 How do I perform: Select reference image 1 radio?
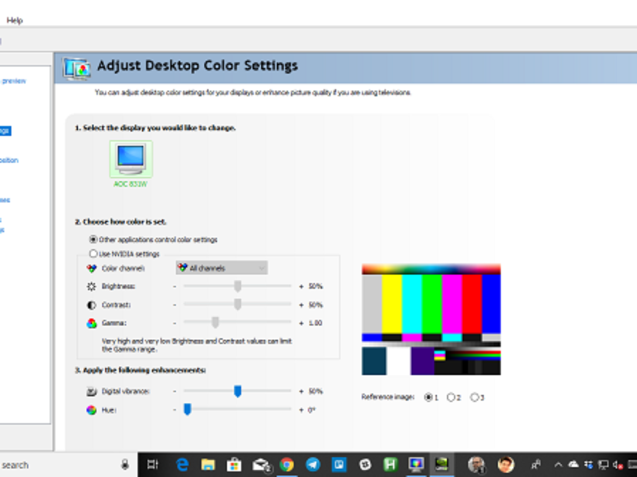click(428, 397)
